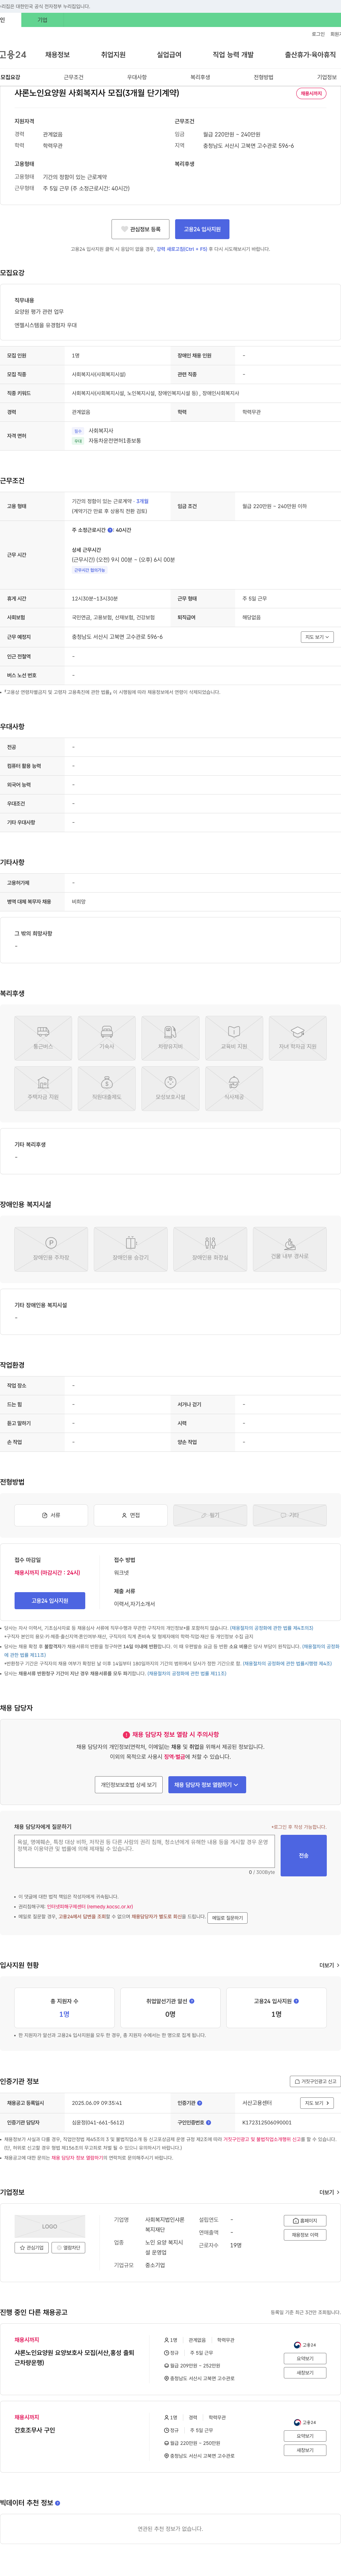This screenshot has width=341, height=2576.
Task: Open the 출산휴가·육아휴직 menu
Action: tap(310, 55)
